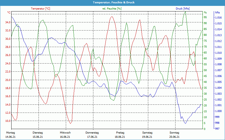
Task: Click humidity axis value '40'
Action: (205, 82)
